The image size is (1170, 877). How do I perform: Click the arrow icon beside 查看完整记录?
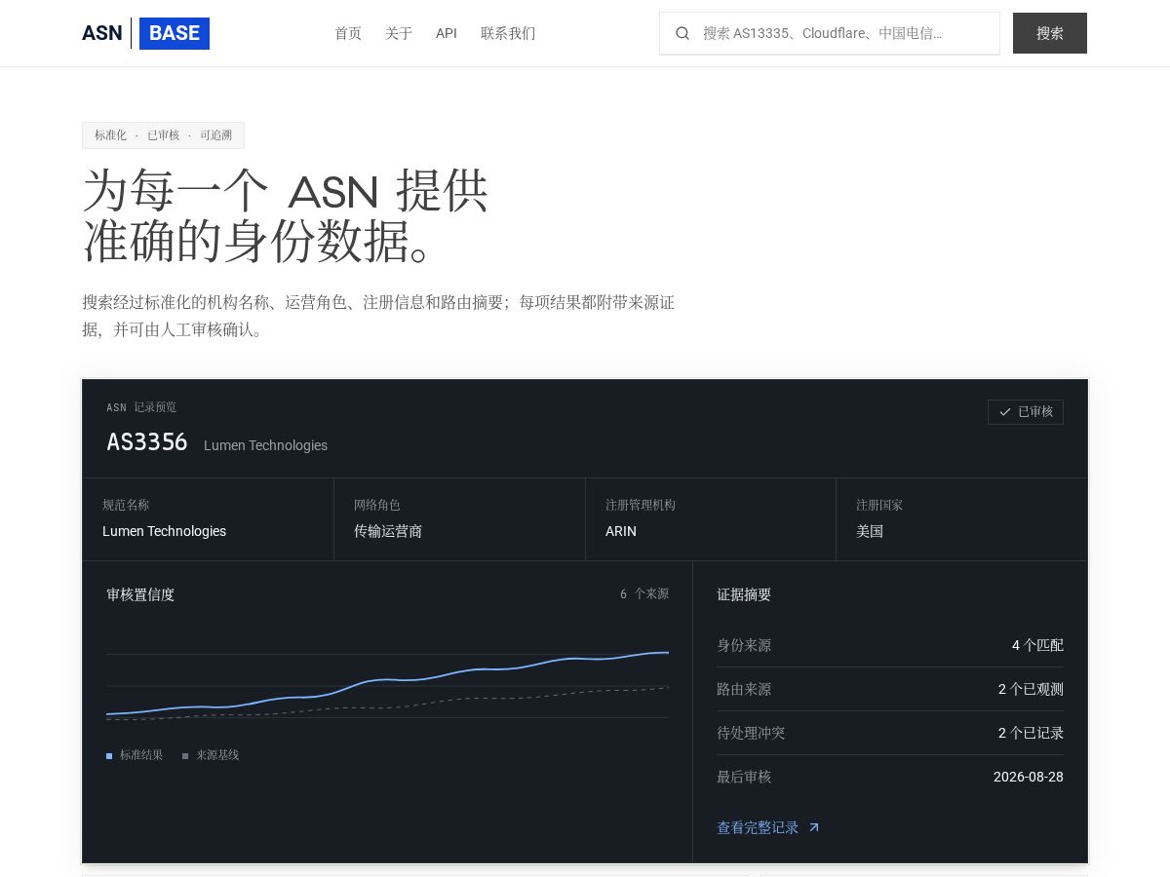click(814, 827)
